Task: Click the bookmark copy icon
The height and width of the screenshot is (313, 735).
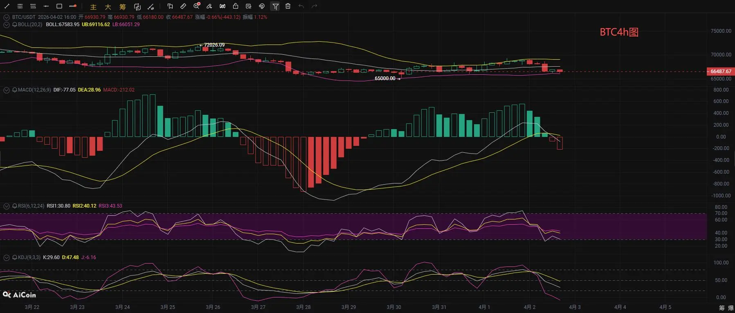Action: coord(170,6)
